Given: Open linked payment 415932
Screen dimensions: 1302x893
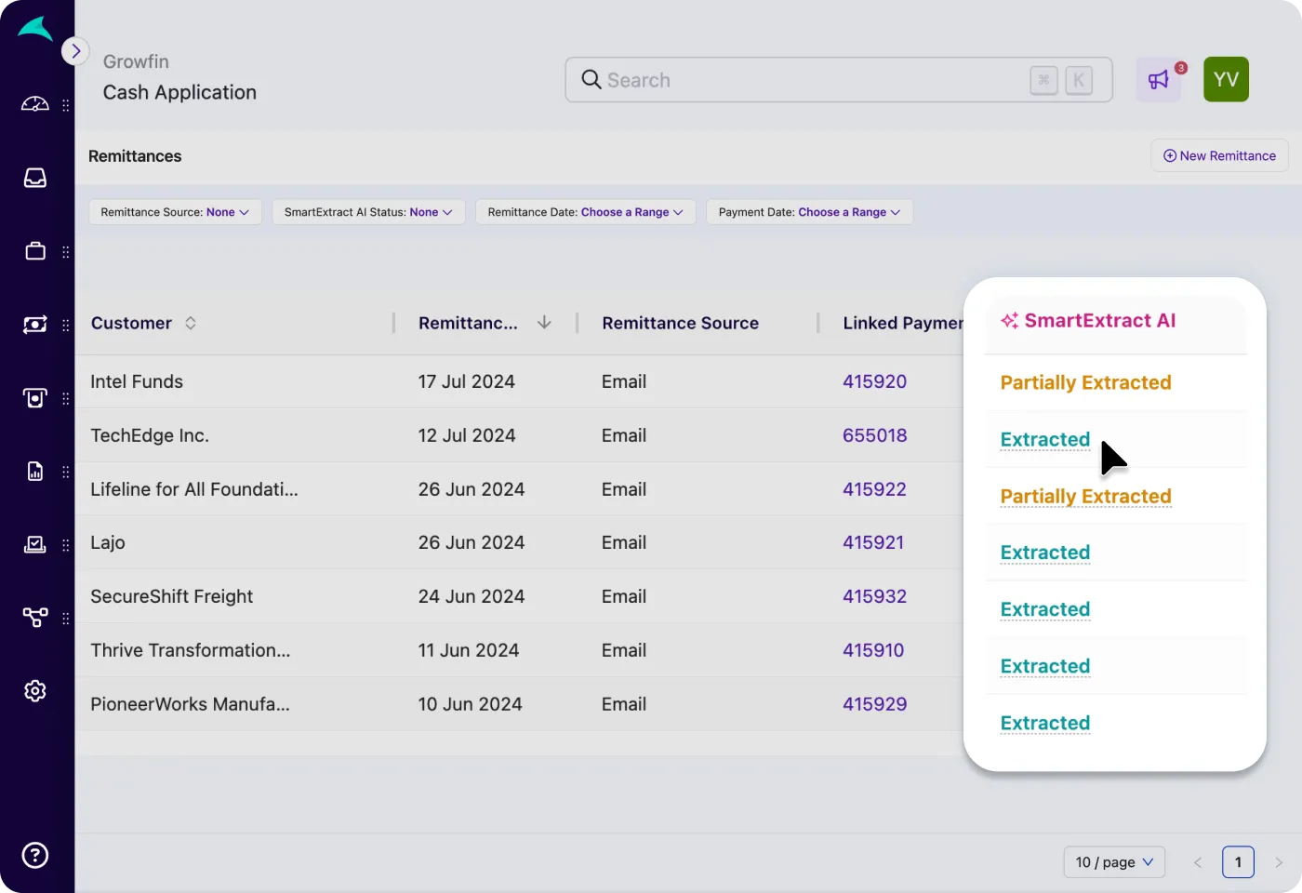Looking at the screenshot, I should coord(874,596).
